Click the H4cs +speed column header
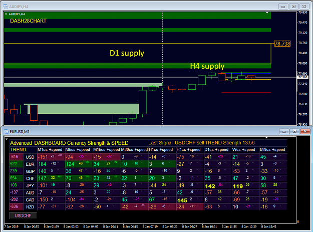Screen dimensions: 313x232 pos(189,149)
